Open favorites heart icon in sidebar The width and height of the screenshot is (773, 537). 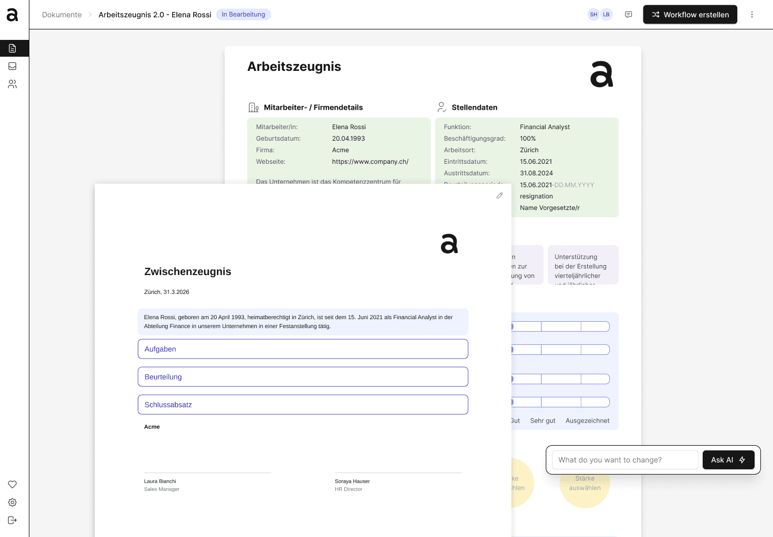coord(13,485)
